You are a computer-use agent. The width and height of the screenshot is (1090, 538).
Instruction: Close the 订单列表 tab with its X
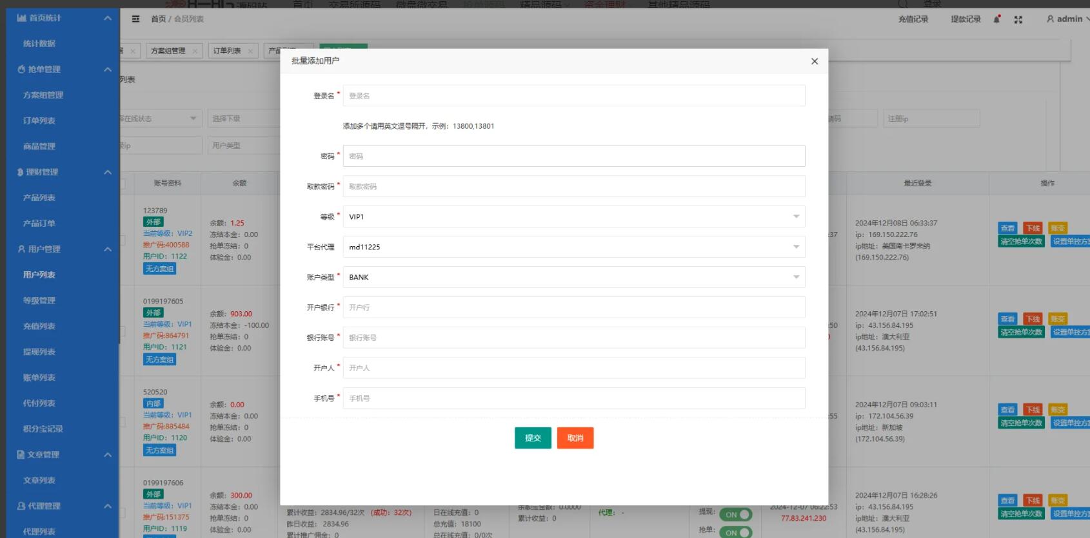click(250, 51)
